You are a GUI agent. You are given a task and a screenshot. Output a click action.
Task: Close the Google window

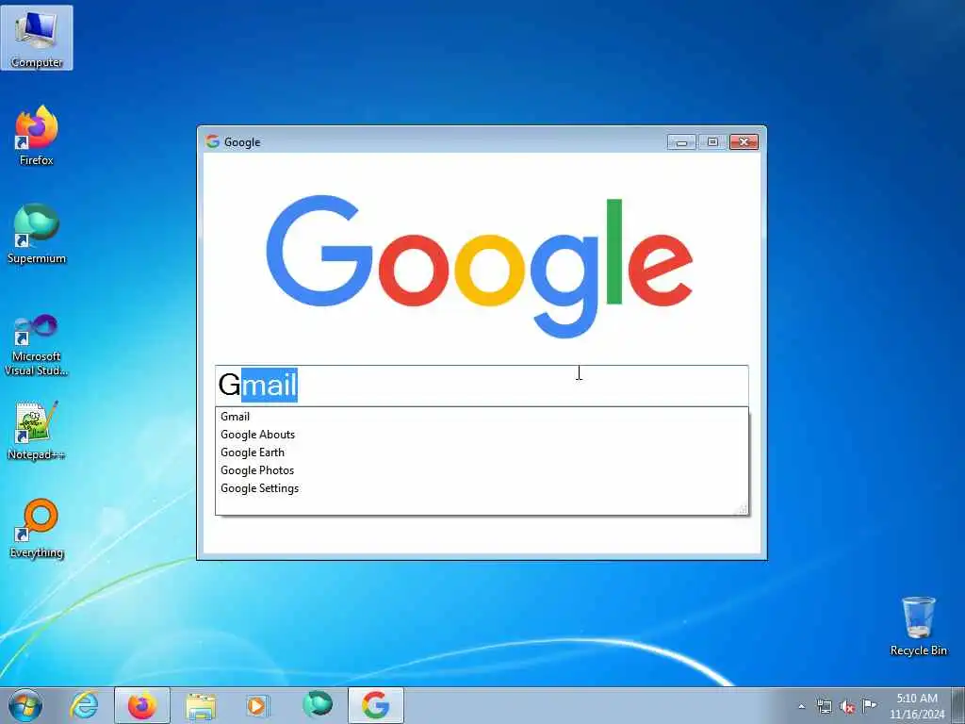tap(744, 142)
